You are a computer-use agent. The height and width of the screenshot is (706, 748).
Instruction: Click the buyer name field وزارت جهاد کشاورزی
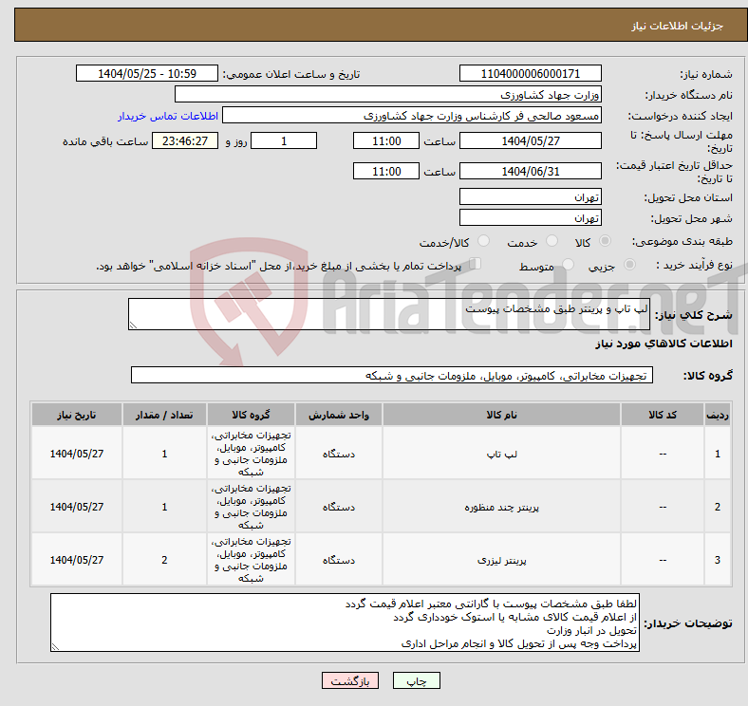388,95
